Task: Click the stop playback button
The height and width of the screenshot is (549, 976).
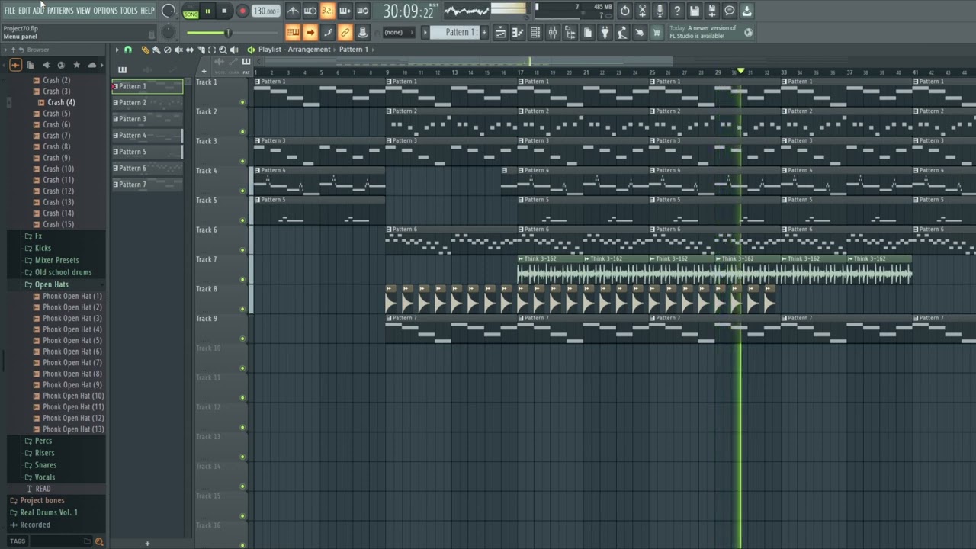Action: point(224,11)
